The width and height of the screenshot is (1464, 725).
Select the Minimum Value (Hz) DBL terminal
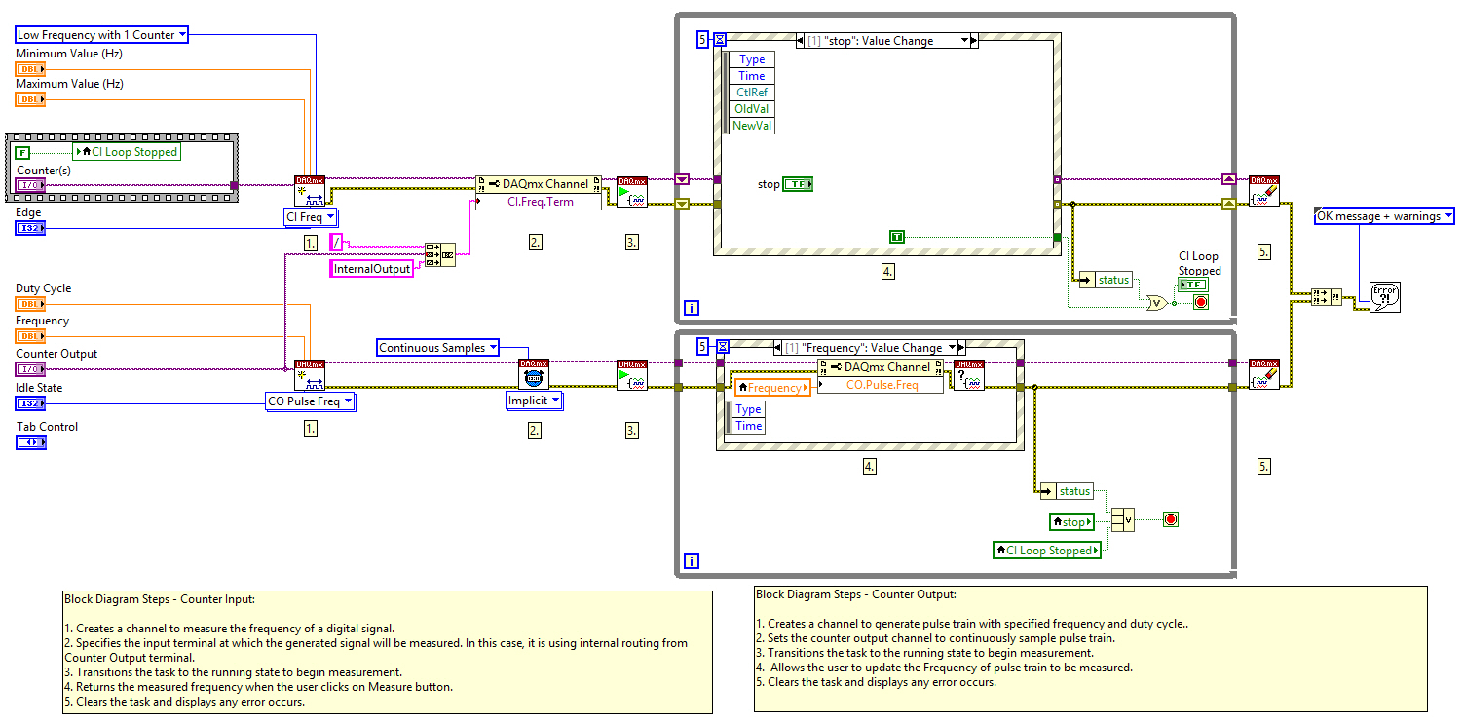[x=30, y=69]
